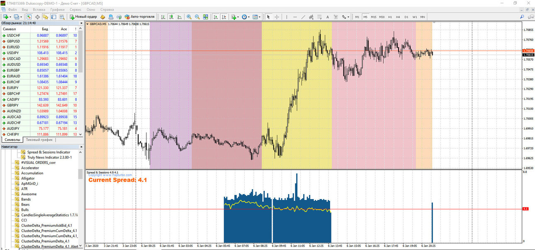Switch timeframe to H4
535x250 pixels.
point(398,17)
